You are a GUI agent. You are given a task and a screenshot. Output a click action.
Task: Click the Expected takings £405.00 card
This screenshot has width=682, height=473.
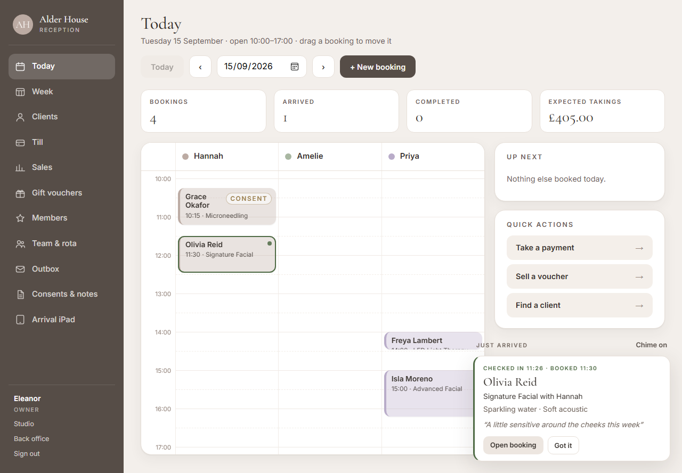click(602, 111)
